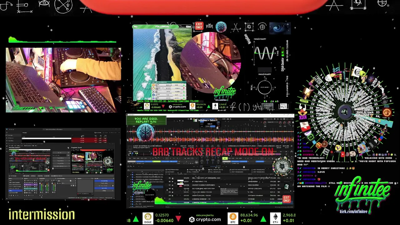This screenshot has width=400, height=225.
Task: Select teal-highlighted source in OBS Sources list
Action: pos(31,188)
